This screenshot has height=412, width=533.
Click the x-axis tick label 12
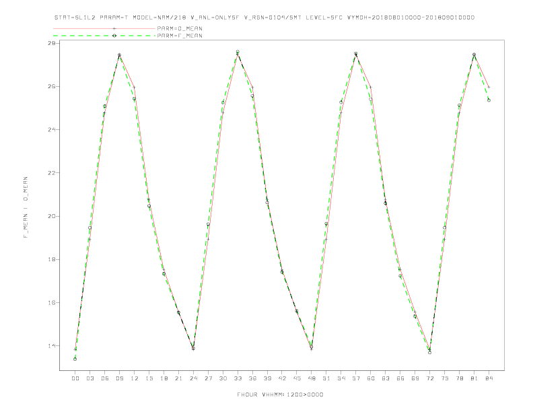pos(135,378)
